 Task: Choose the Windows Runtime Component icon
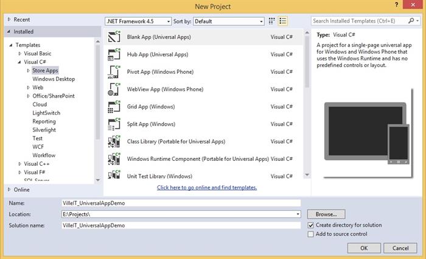114,159
